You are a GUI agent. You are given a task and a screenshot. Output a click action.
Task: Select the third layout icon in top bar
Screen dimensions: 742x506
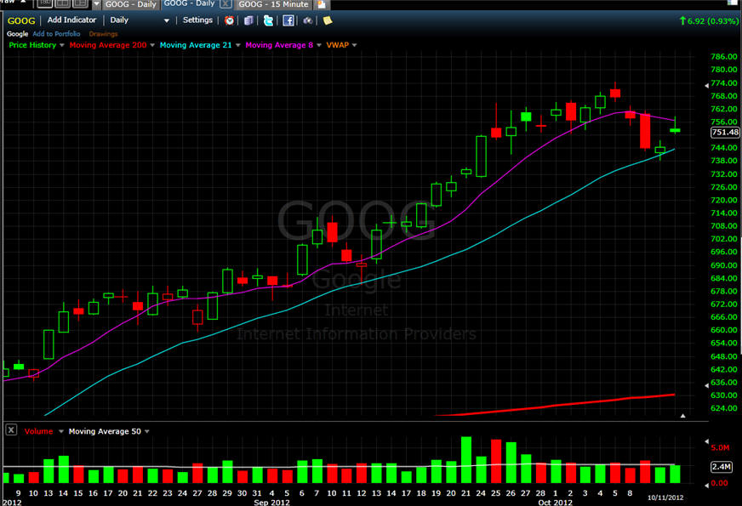[80, 3]
